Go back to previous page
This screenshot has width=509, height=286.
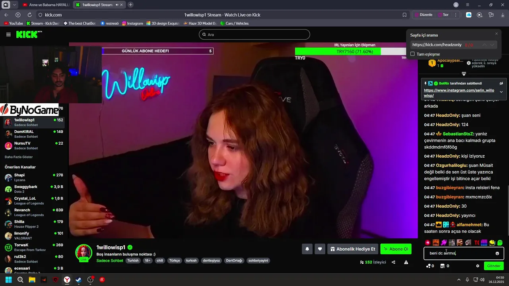tap(6, 15)
